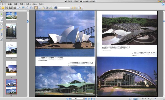Open the third menu in the menu bar
Image resolution: width=165 pixels, height=100 pixels.
click(x=16, y=4)
